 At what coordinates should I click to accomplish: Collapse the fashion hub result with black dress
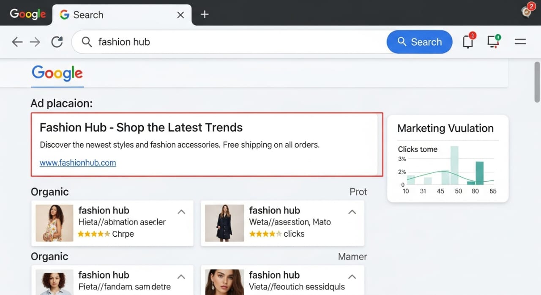click(352, 212)
